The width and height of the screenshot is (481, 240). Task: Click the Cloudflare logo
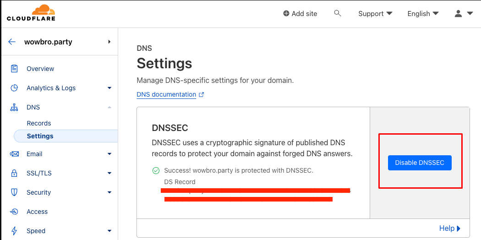[x=31, y=13]
